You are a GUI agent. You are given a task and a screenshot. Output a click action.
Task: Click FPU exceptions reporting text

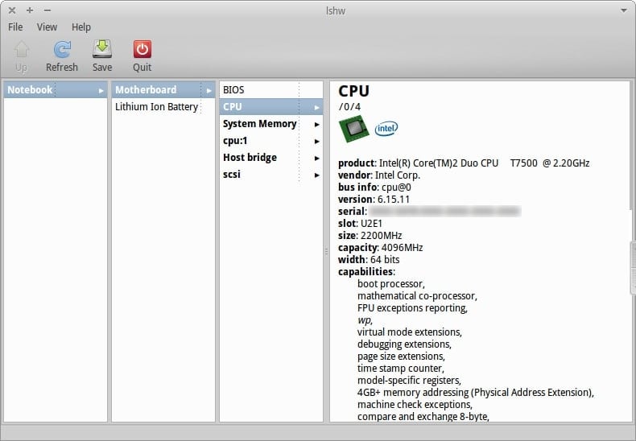[412, 308]
